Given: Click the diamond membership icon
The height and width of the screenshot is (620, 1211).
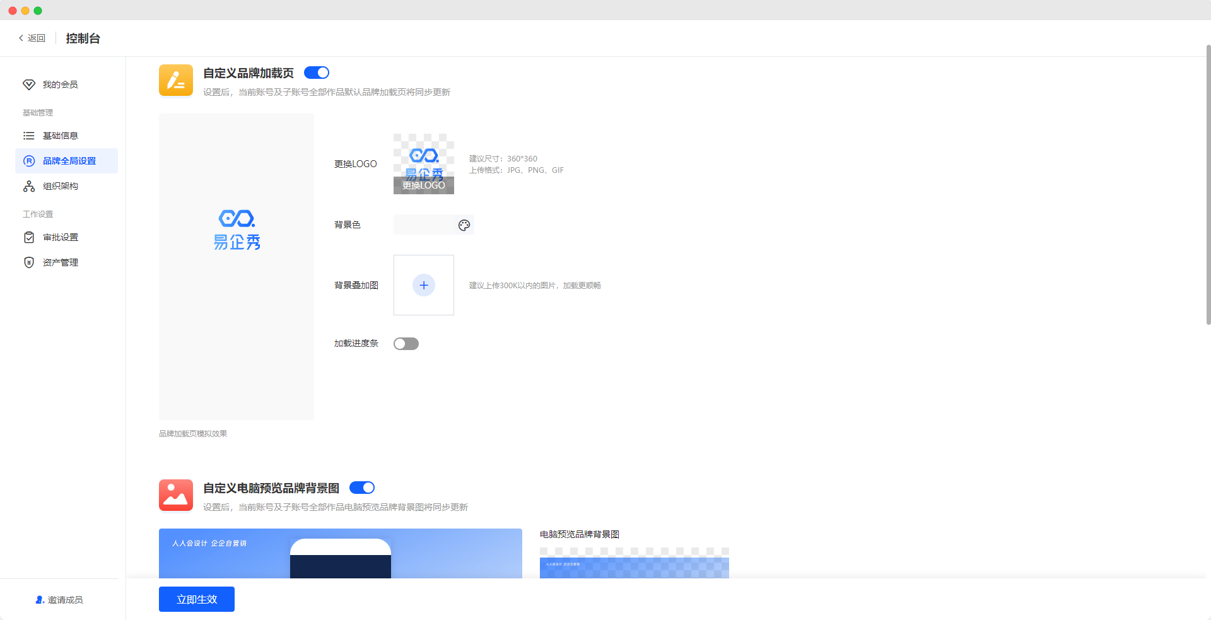Looking at the screenshot, I should pos(29,85).
